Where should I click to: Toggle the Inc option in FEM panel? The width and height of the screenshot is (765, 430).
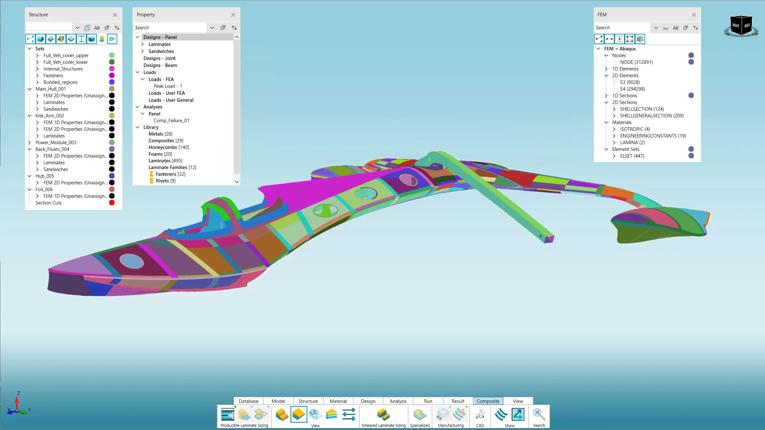click(666, 28)
